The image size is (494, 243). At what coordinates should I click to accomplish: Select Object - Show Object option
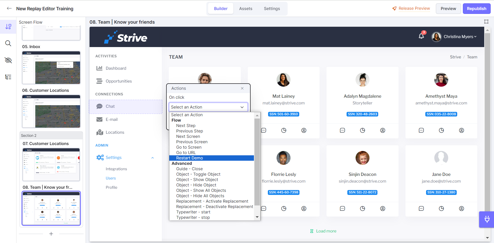tap(197, 179)
